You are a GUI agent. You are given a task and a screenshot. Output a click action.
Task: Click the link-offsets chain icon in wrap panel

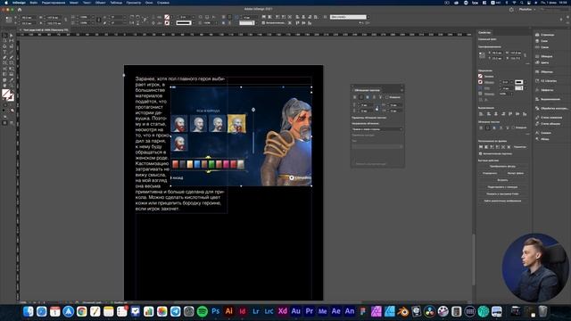[377, 108]
